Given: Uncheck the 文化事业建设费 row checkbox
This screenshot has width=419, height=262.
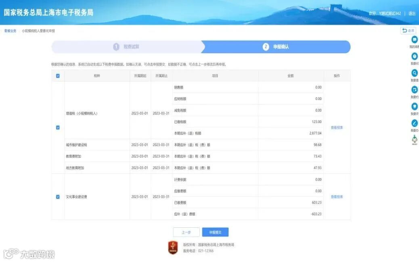Looking at the screenshot, I should coord(58,197).
